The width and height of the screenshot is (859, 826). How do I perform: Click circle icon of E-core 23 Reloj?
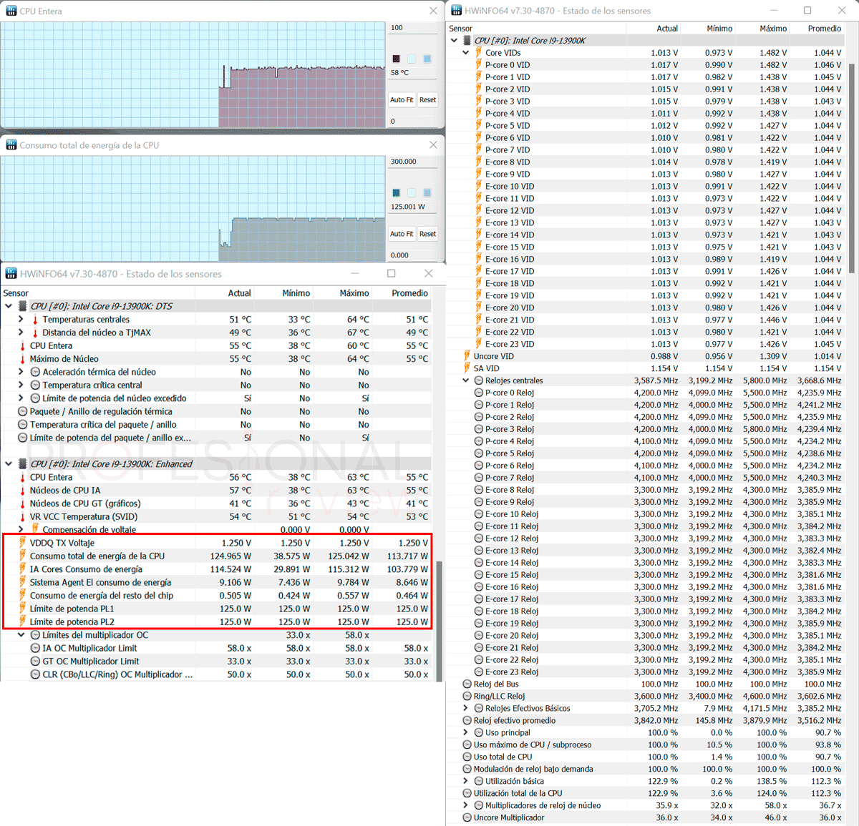point(479,672)
